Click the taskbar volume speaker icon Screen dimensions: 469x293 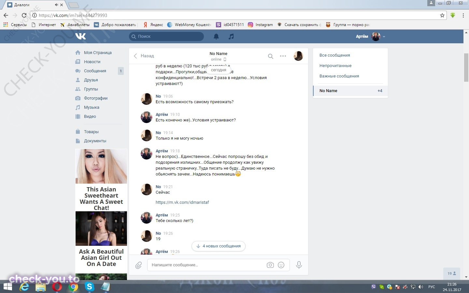421,287
